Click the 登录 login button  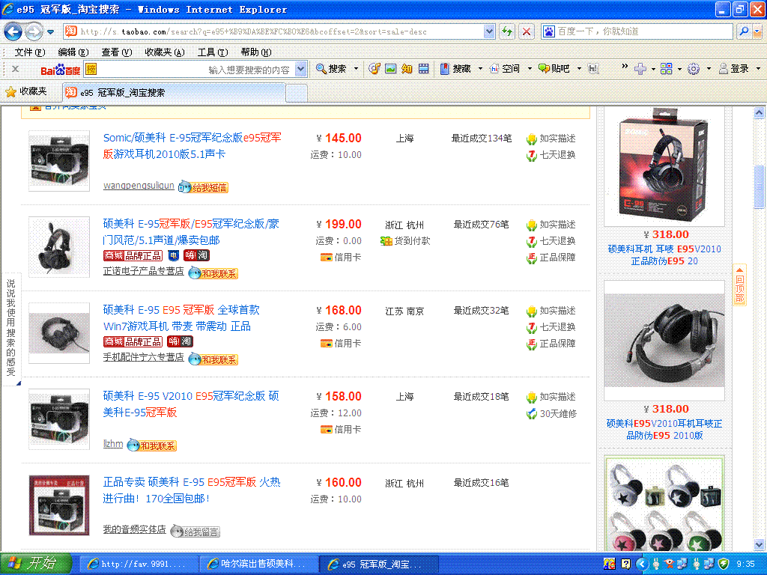[734, 69]
